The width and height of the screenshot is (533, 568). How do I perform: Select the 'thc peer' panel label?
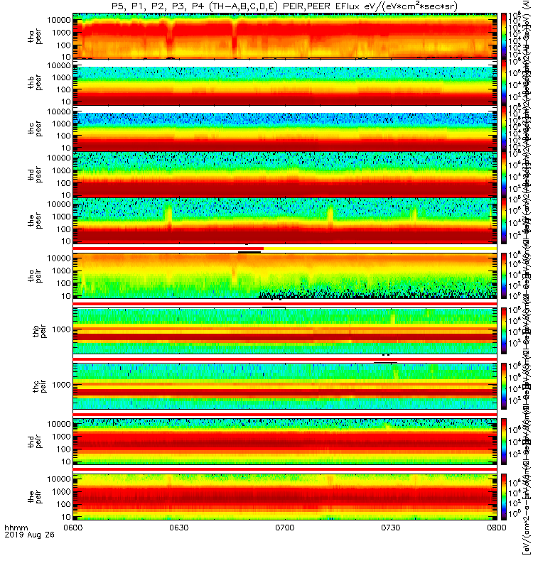(x=35, y=129)
